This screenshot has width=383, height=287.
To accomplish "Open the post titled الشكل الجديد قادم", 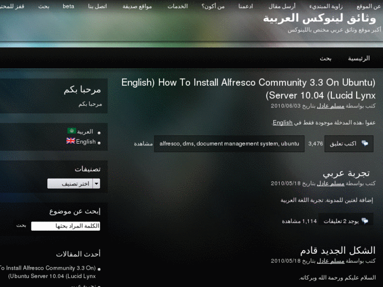I will click(338, 250).
